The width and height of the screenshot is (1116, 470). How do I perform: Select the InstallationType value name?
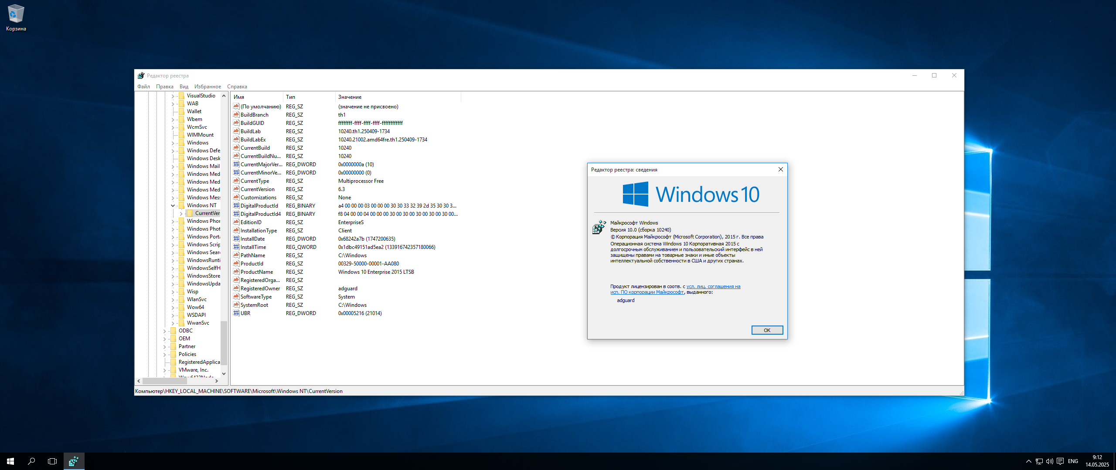pos(259,230)
